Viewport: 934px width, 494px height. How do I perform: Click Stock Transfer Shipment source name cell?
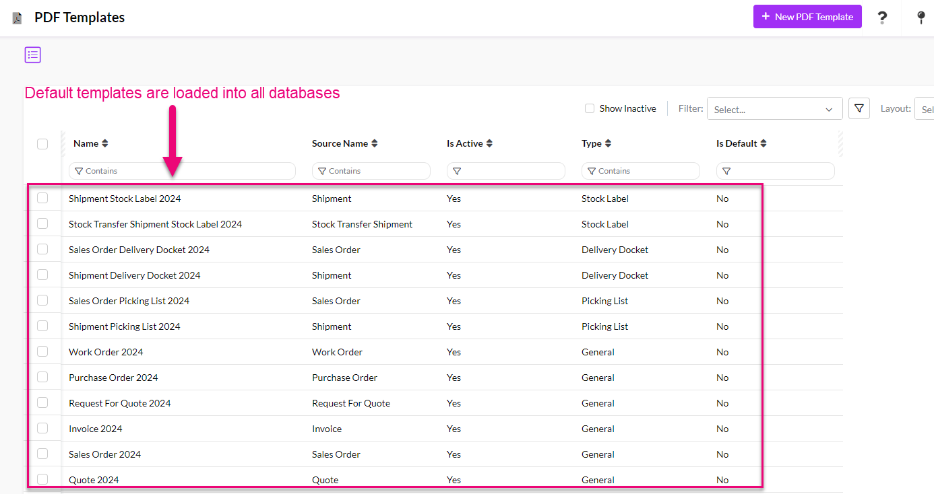pyautogui.click(x=362, y=224)
